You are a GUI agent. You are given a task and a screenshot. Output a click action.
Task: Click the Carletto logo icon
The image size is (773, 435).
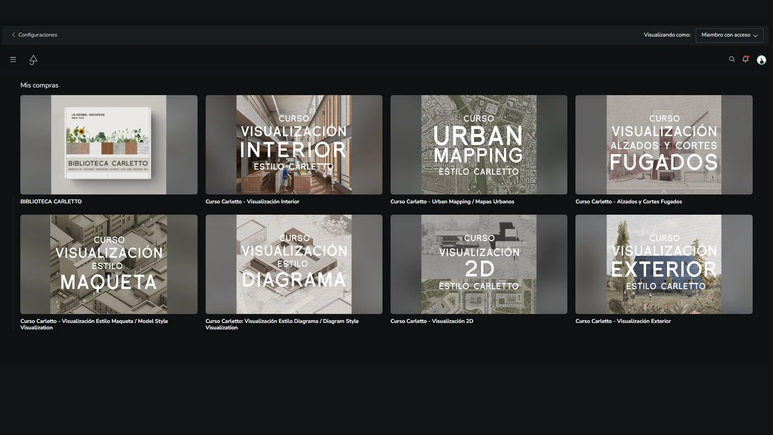(x=33, y=60)
